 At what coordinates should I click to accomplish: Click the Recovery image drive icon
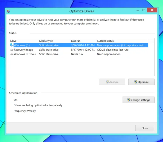[12, 50]
